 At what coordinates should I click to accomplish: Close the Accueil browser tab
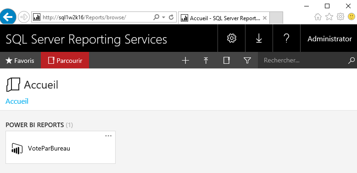(265, 18)
